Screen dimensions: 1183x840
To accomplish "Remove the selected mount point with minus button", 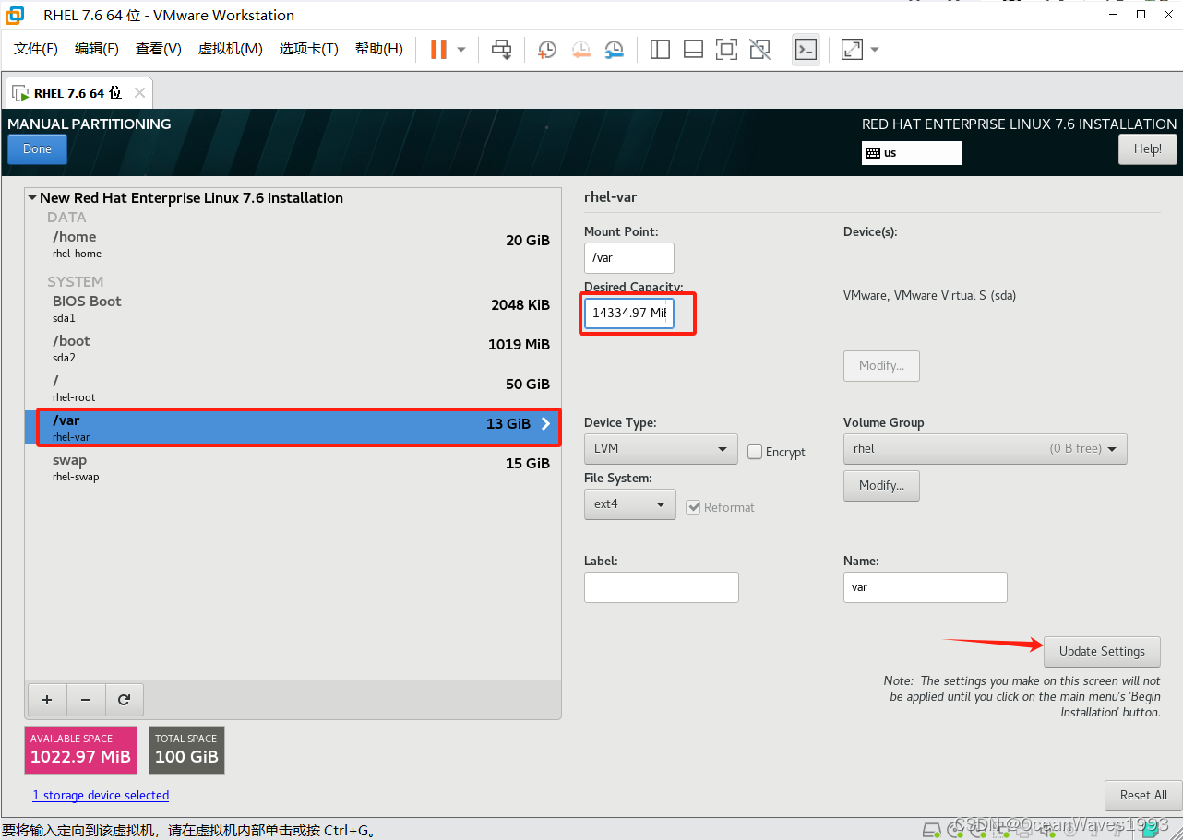I will tap(86, 700).
